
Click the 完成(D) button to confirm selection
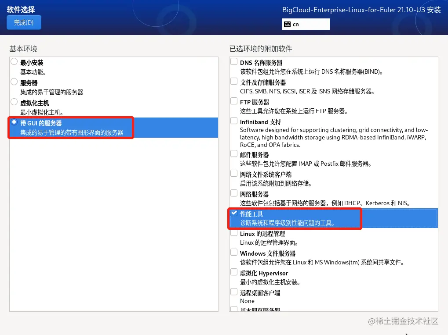tap(23, 22)
